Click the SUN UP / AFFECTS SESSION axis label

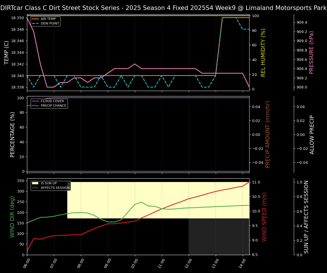306,217
